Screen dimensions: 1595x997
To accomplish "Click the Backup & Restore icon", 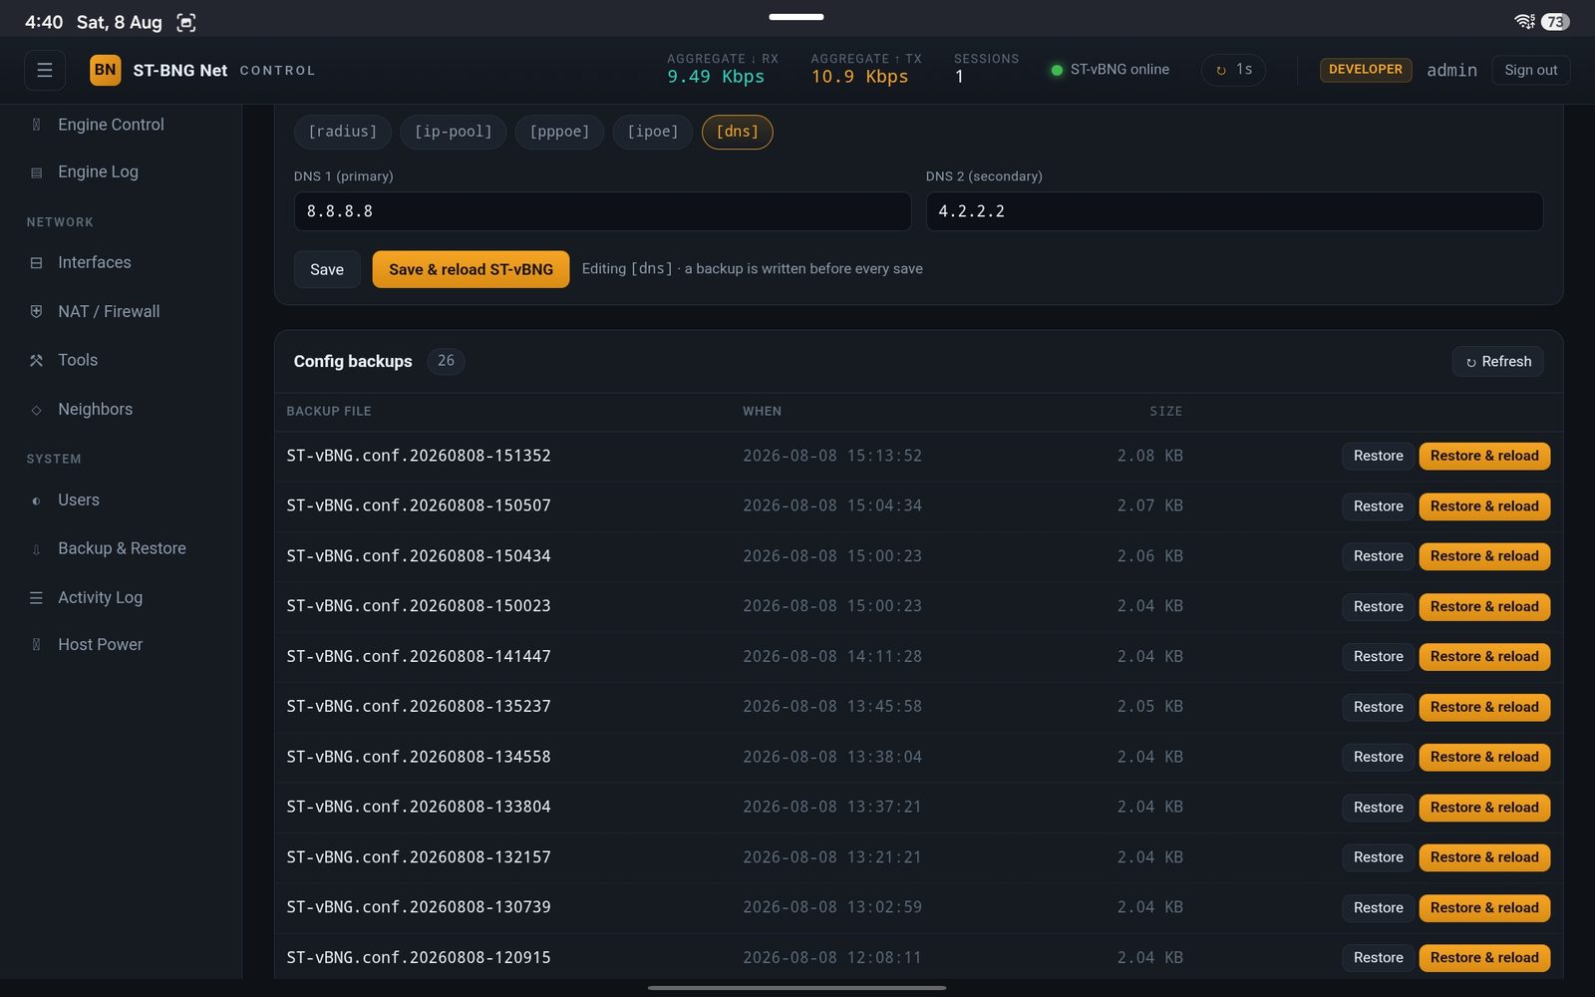I will [x=36, y=549].
